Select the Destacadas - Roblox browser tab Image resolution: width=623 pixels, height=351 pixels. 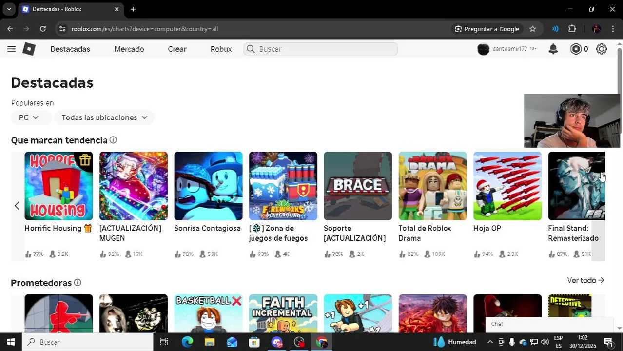70,9
